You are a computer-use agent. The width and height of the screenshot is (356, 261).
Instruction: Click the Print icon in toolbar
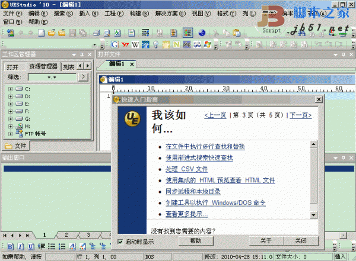pyautogui.click(x=97, y=33)
